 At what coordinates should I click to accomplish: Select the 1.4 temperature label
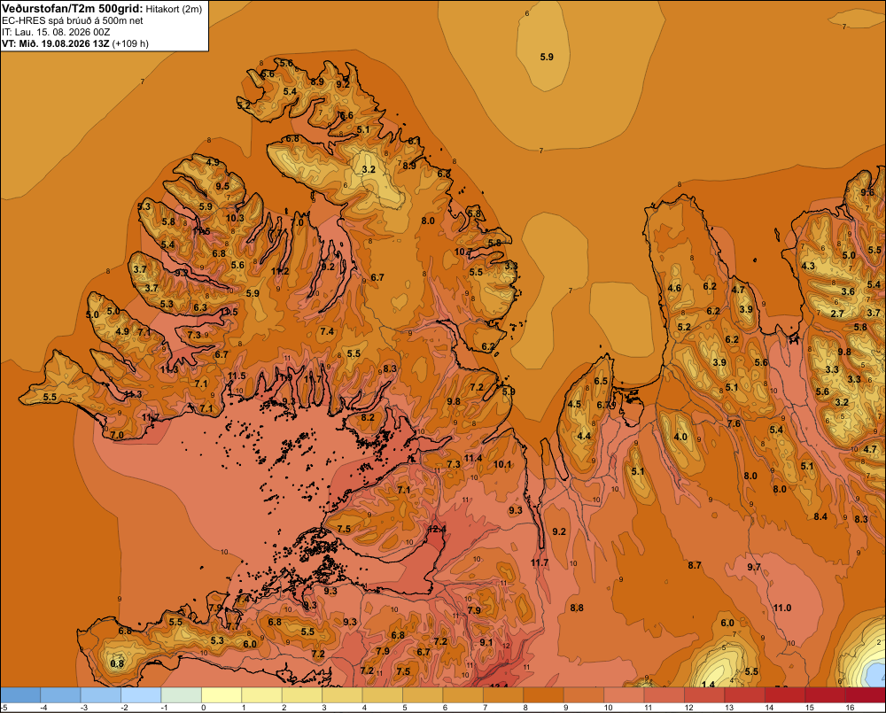[x=707, y=685]
